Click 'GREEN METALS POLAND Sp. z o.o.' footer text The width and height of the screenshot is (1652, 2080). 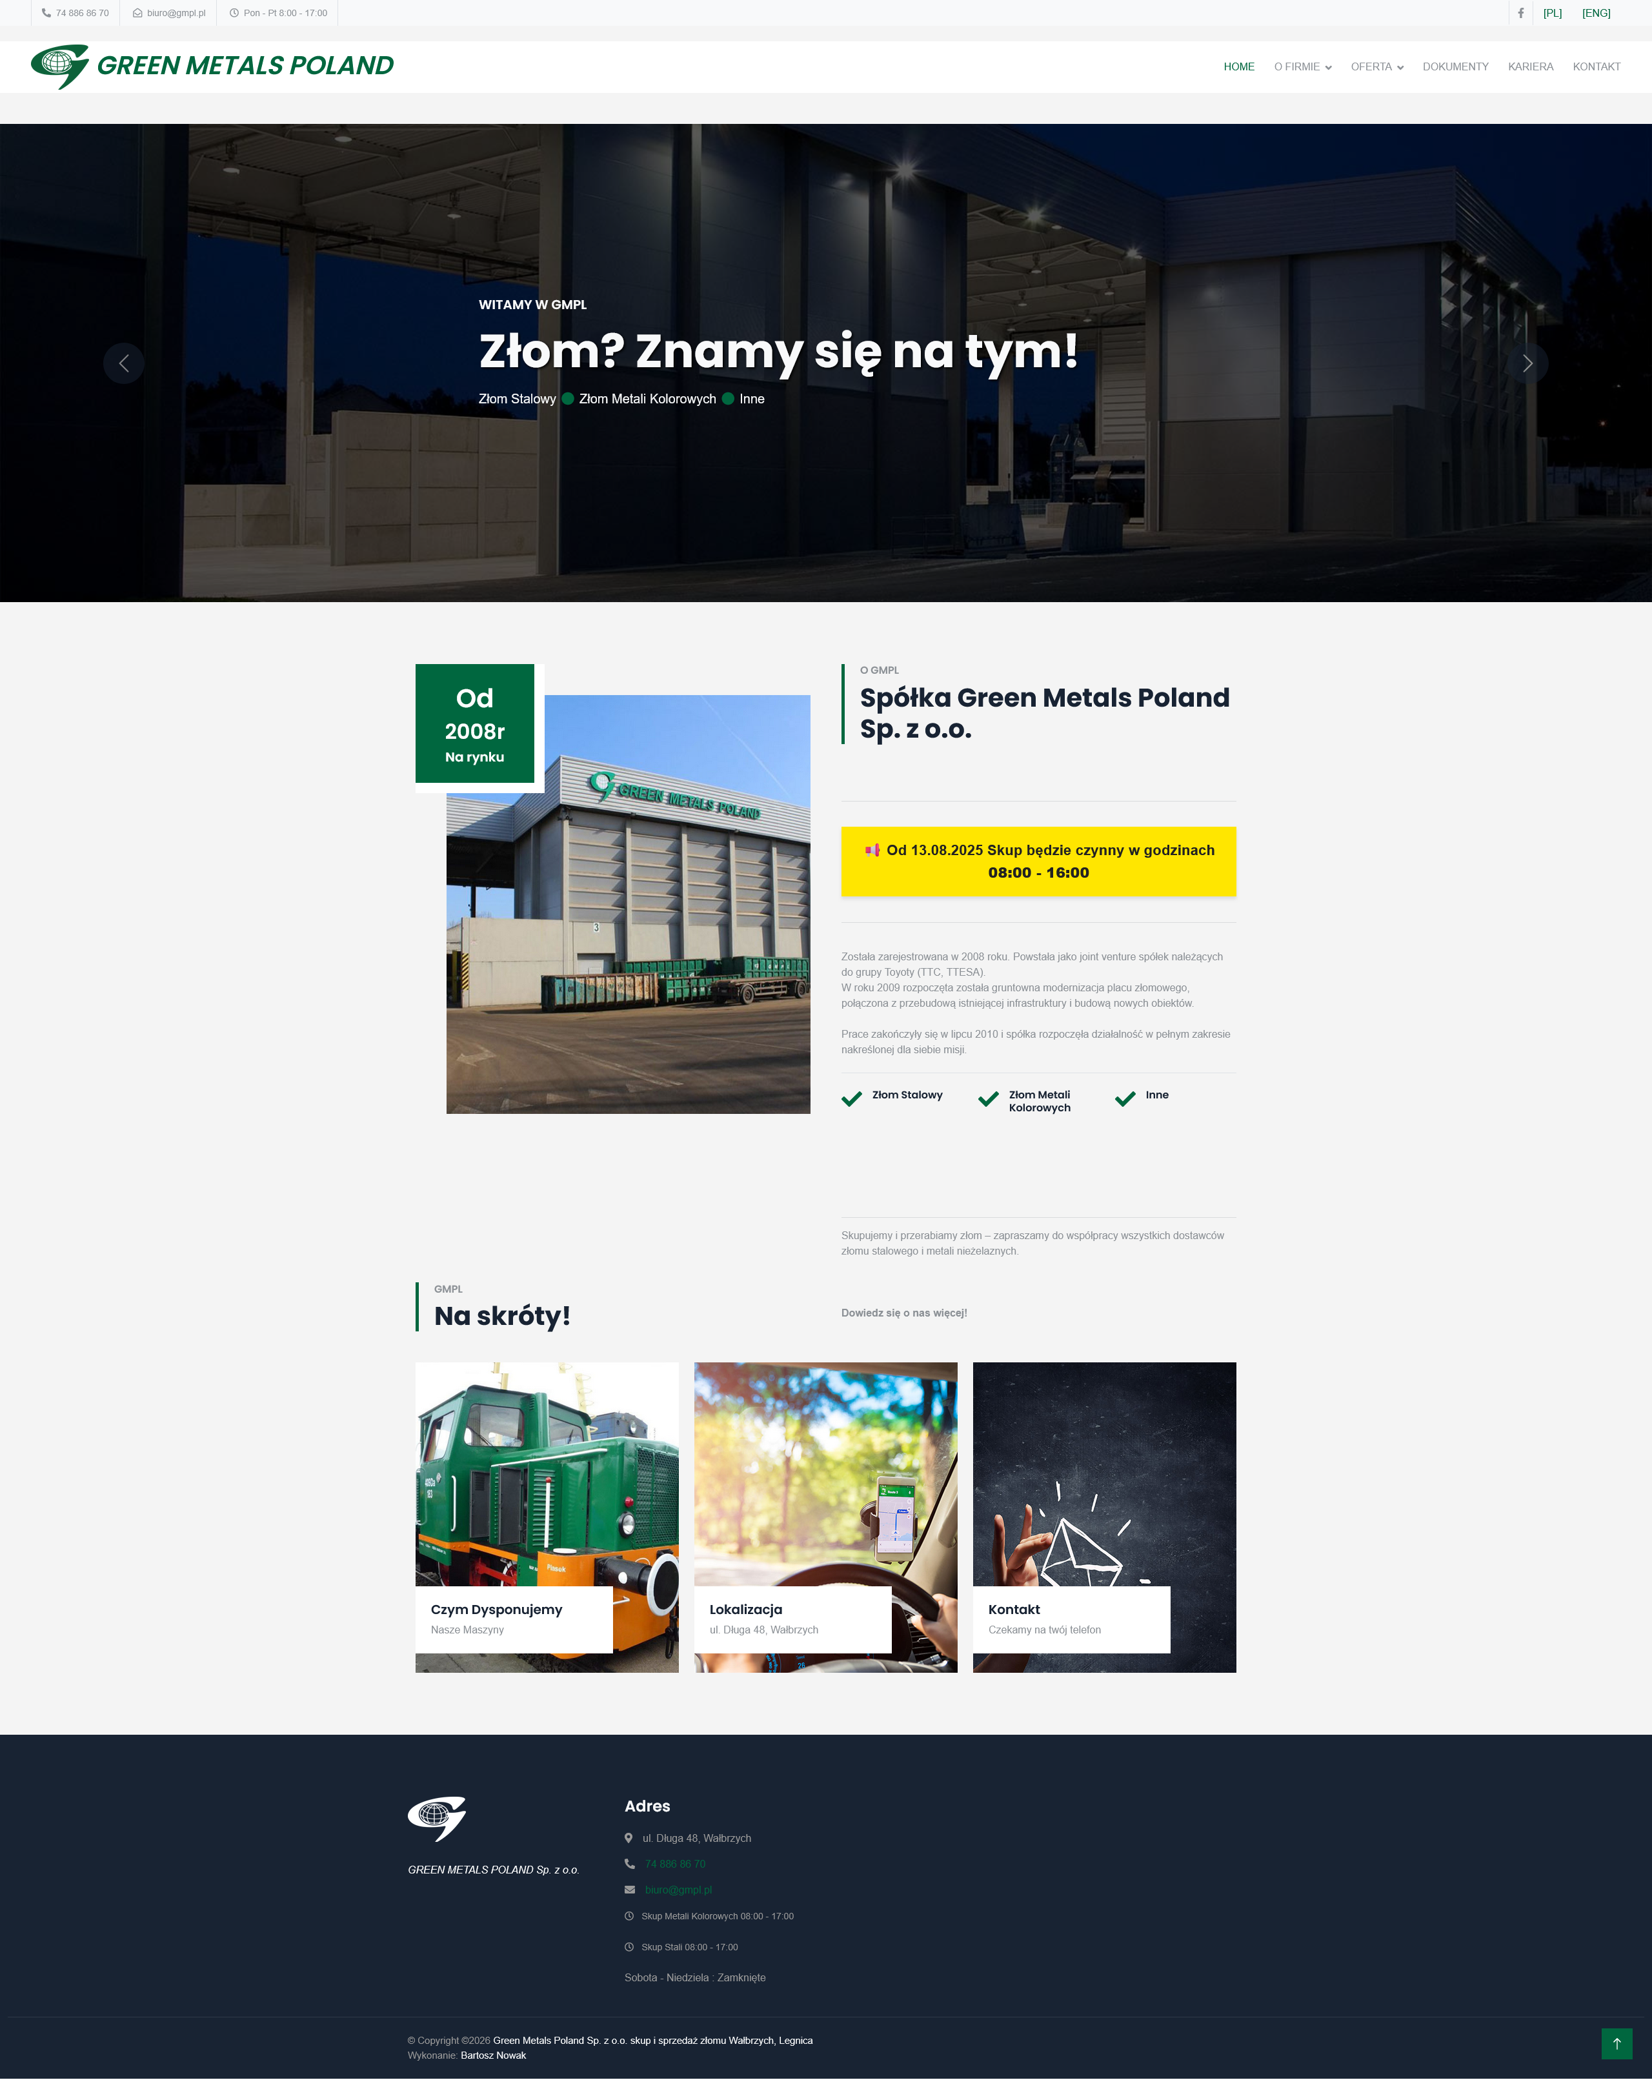pyautogui.click(x=493, y=1870)
